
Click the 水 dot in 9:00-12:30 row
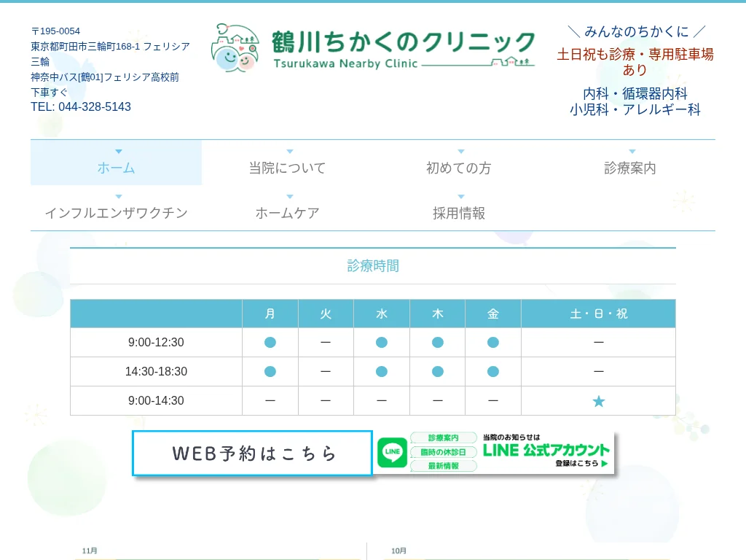pyautogui.click(x=382, y=343)
